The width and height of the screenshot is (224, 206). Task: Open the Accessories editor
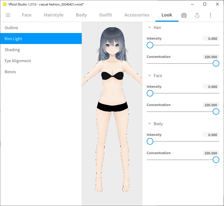click(136, 15)
